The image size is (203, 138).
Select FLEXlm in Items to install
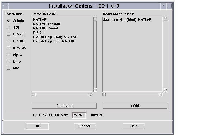(39, 33)
